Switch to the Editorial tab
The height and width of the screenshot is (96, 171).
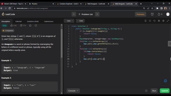[x=18, y=21]
